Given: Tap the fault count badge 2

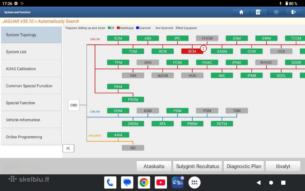Looking at the screenshot, I should click(x=203, y=48).
